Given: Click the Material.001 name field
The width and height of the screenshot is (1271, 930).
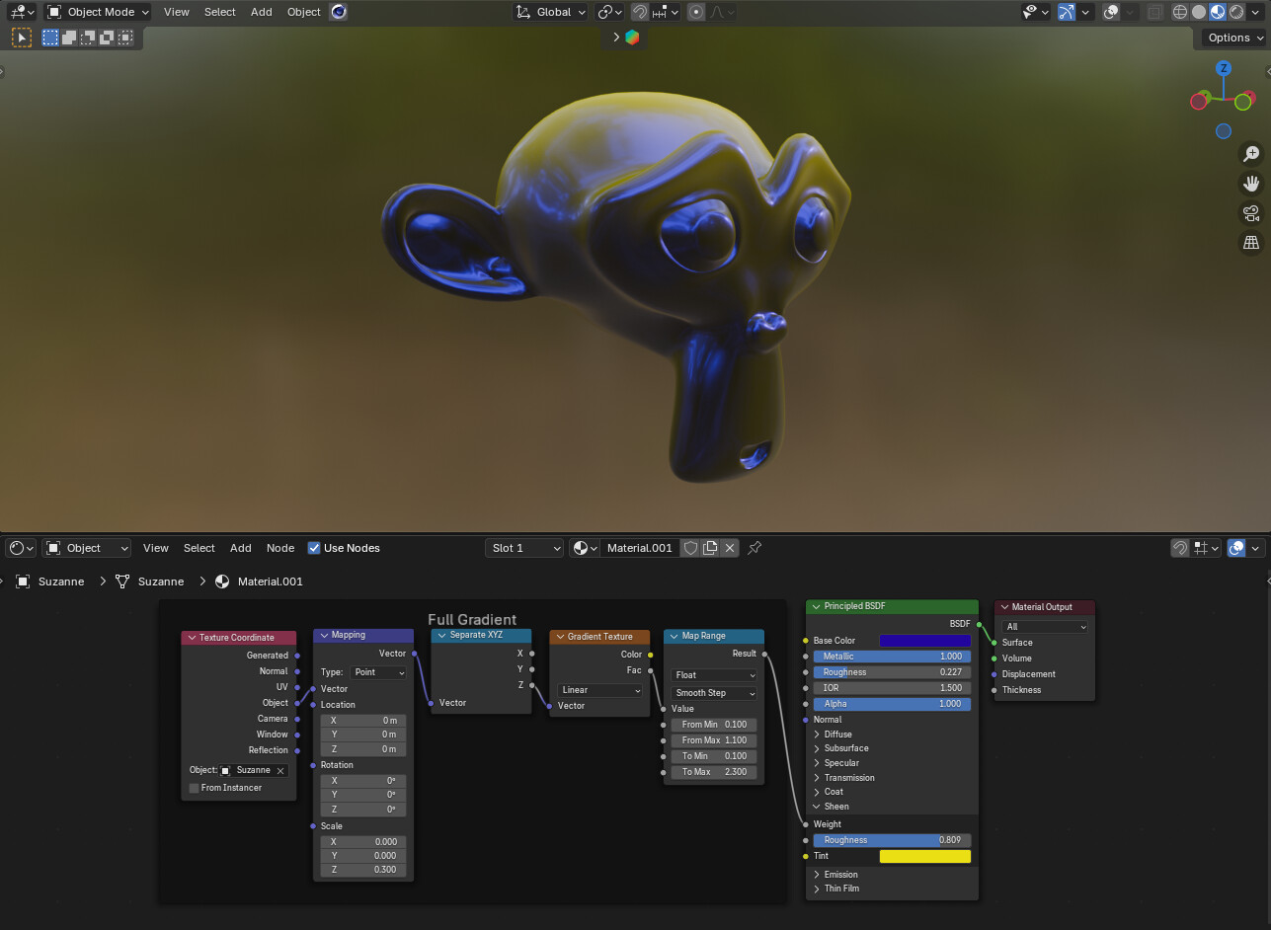Looking at the screenshot, I should [639, 548].
